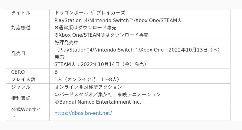The width and height of the screenshot is (242, 130).
Task: Click the ドラゴンボール ザ ブレイカーズ title text
Action: [x=90, y=13]
